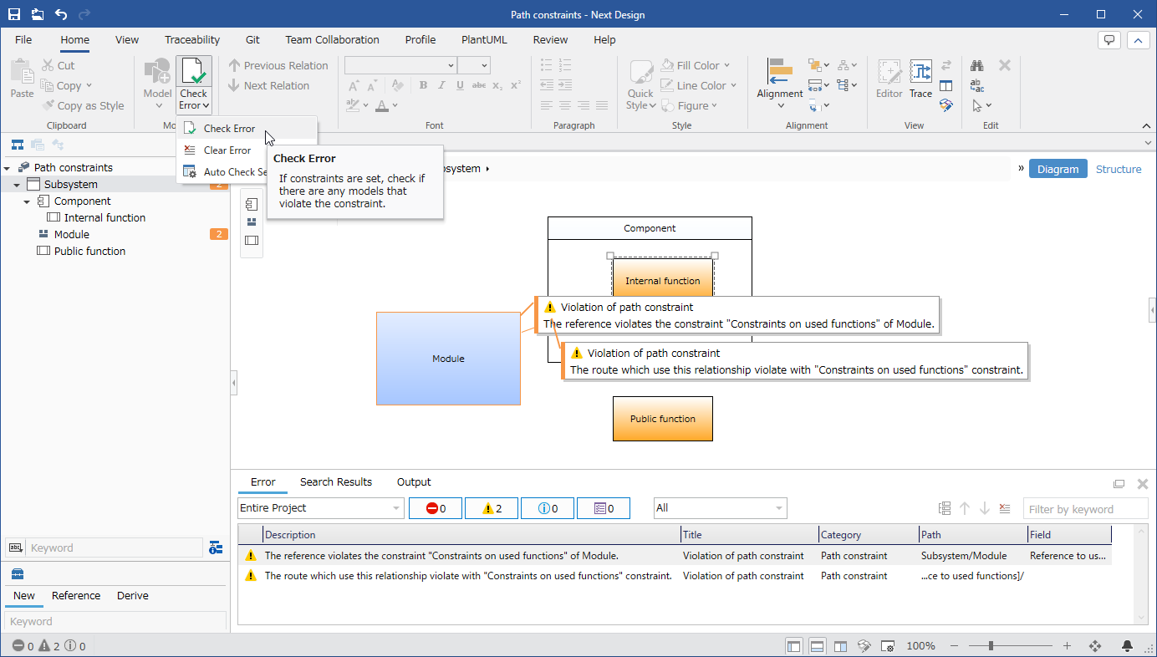The image size is (1157, 657).
Task: Open the PlantUML ribbon tab
Action: (x=485, y=39)
